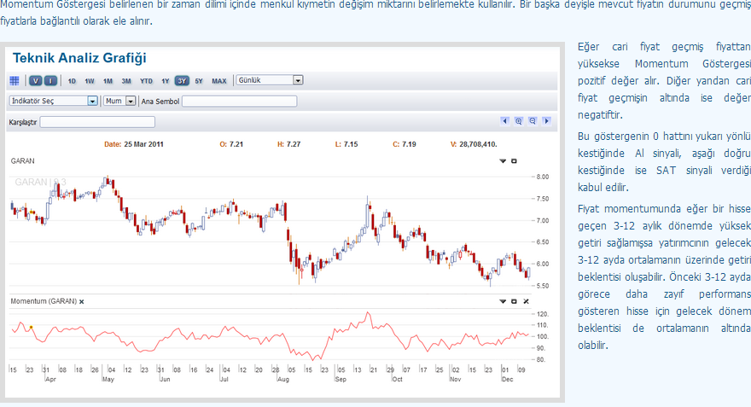751x407 pixels.
Task: Zoom in on chart with magnifier plus
Action: point(518,121)
